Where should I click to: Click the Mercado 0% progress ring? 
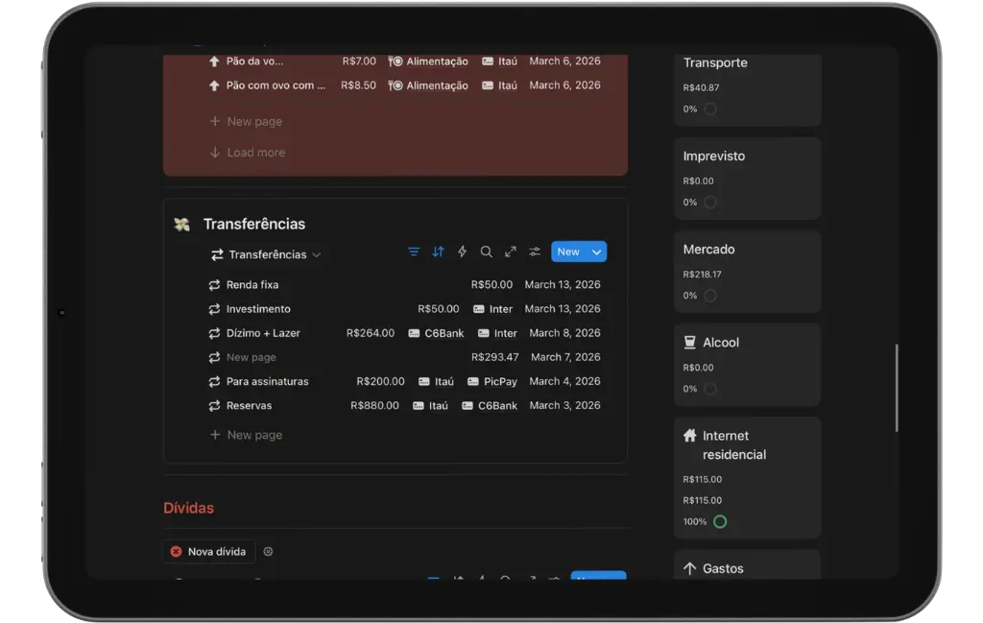(x=709, y=296)
